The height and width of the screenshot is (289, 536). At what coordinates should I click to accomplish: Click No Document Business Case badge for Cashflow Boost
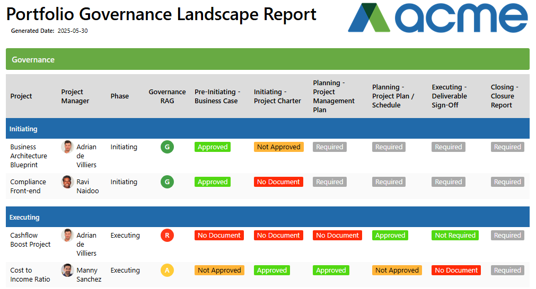(219, 236)
